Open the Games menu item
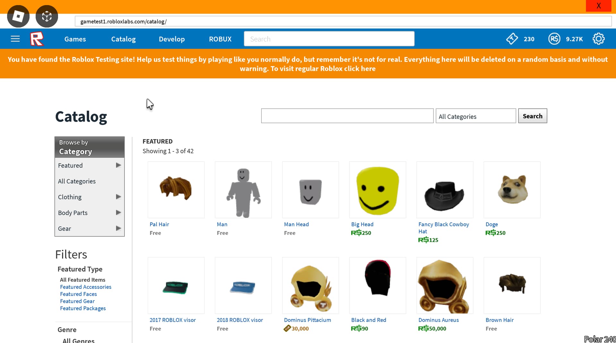 [75, 39]
